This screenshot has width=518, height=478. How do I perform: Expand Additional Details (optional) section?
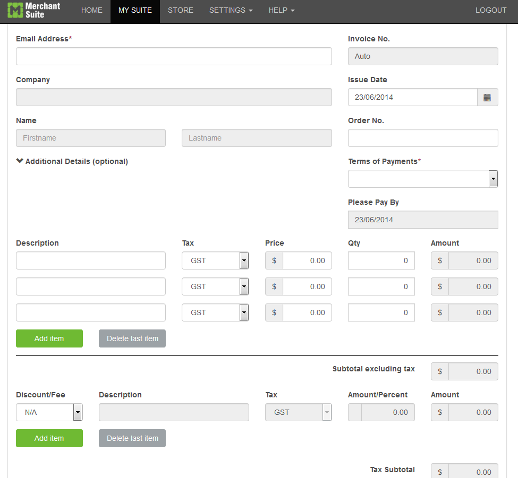click(72, 161)
